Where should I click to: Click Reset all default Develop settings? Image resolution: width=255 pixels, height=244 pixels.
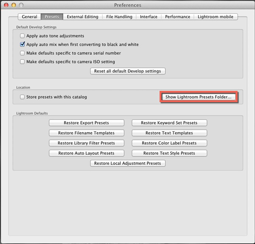(x=127, y=71)
